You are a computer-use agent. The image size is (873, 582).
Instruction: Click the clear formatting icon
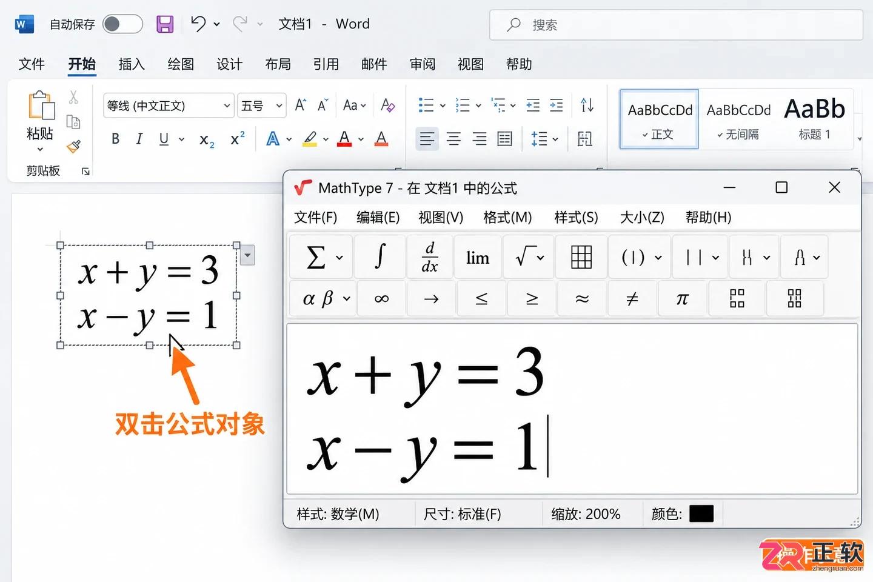(x=387, y=105)
